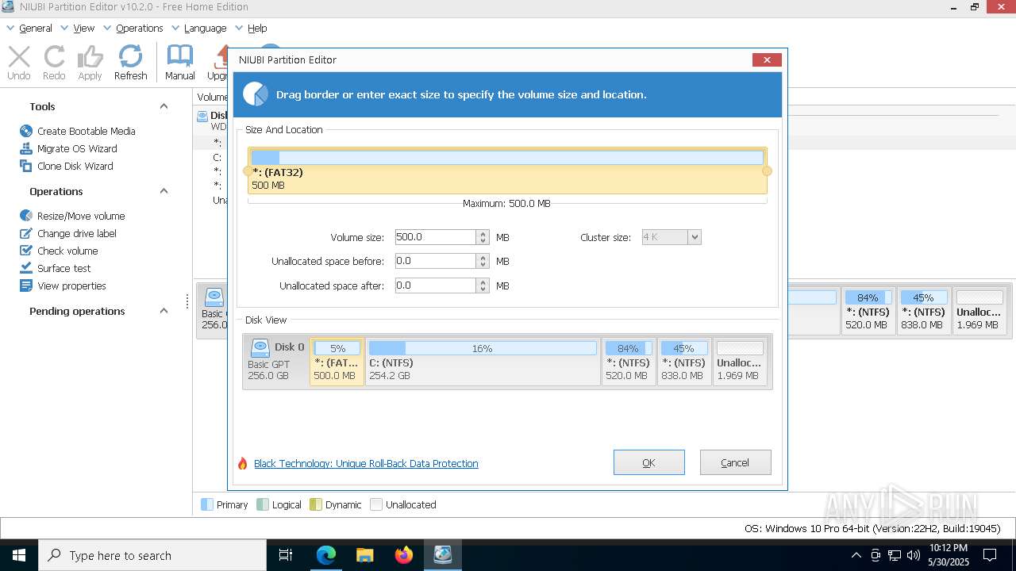Open the notification center icon
The image size is (1016, 571).
point(990,555)
